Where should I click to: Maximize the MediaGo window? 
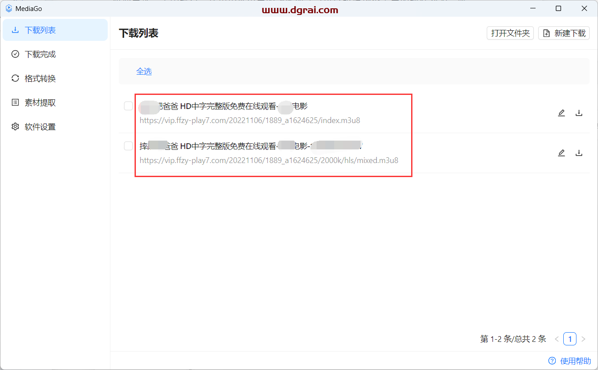(558, 8)
